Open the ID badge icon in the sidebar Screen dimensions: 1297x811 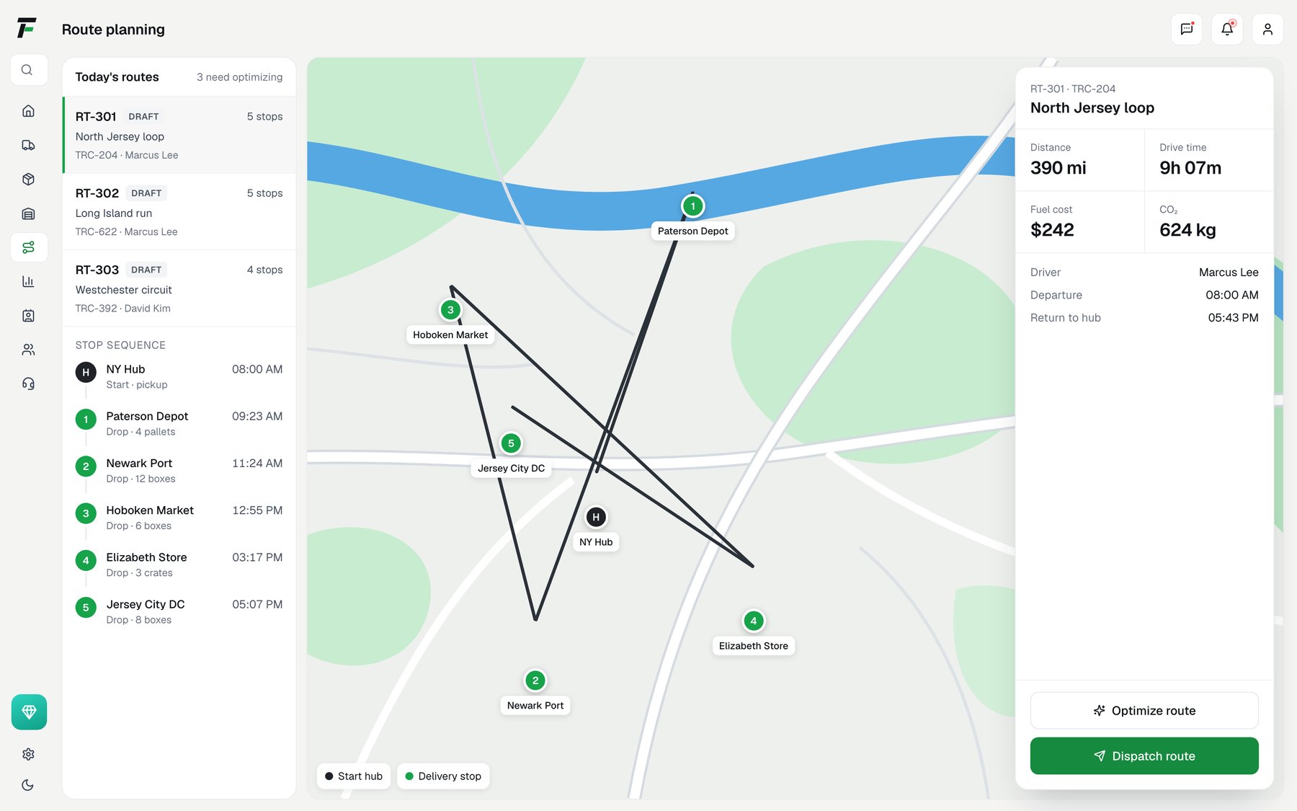[29, 316]
